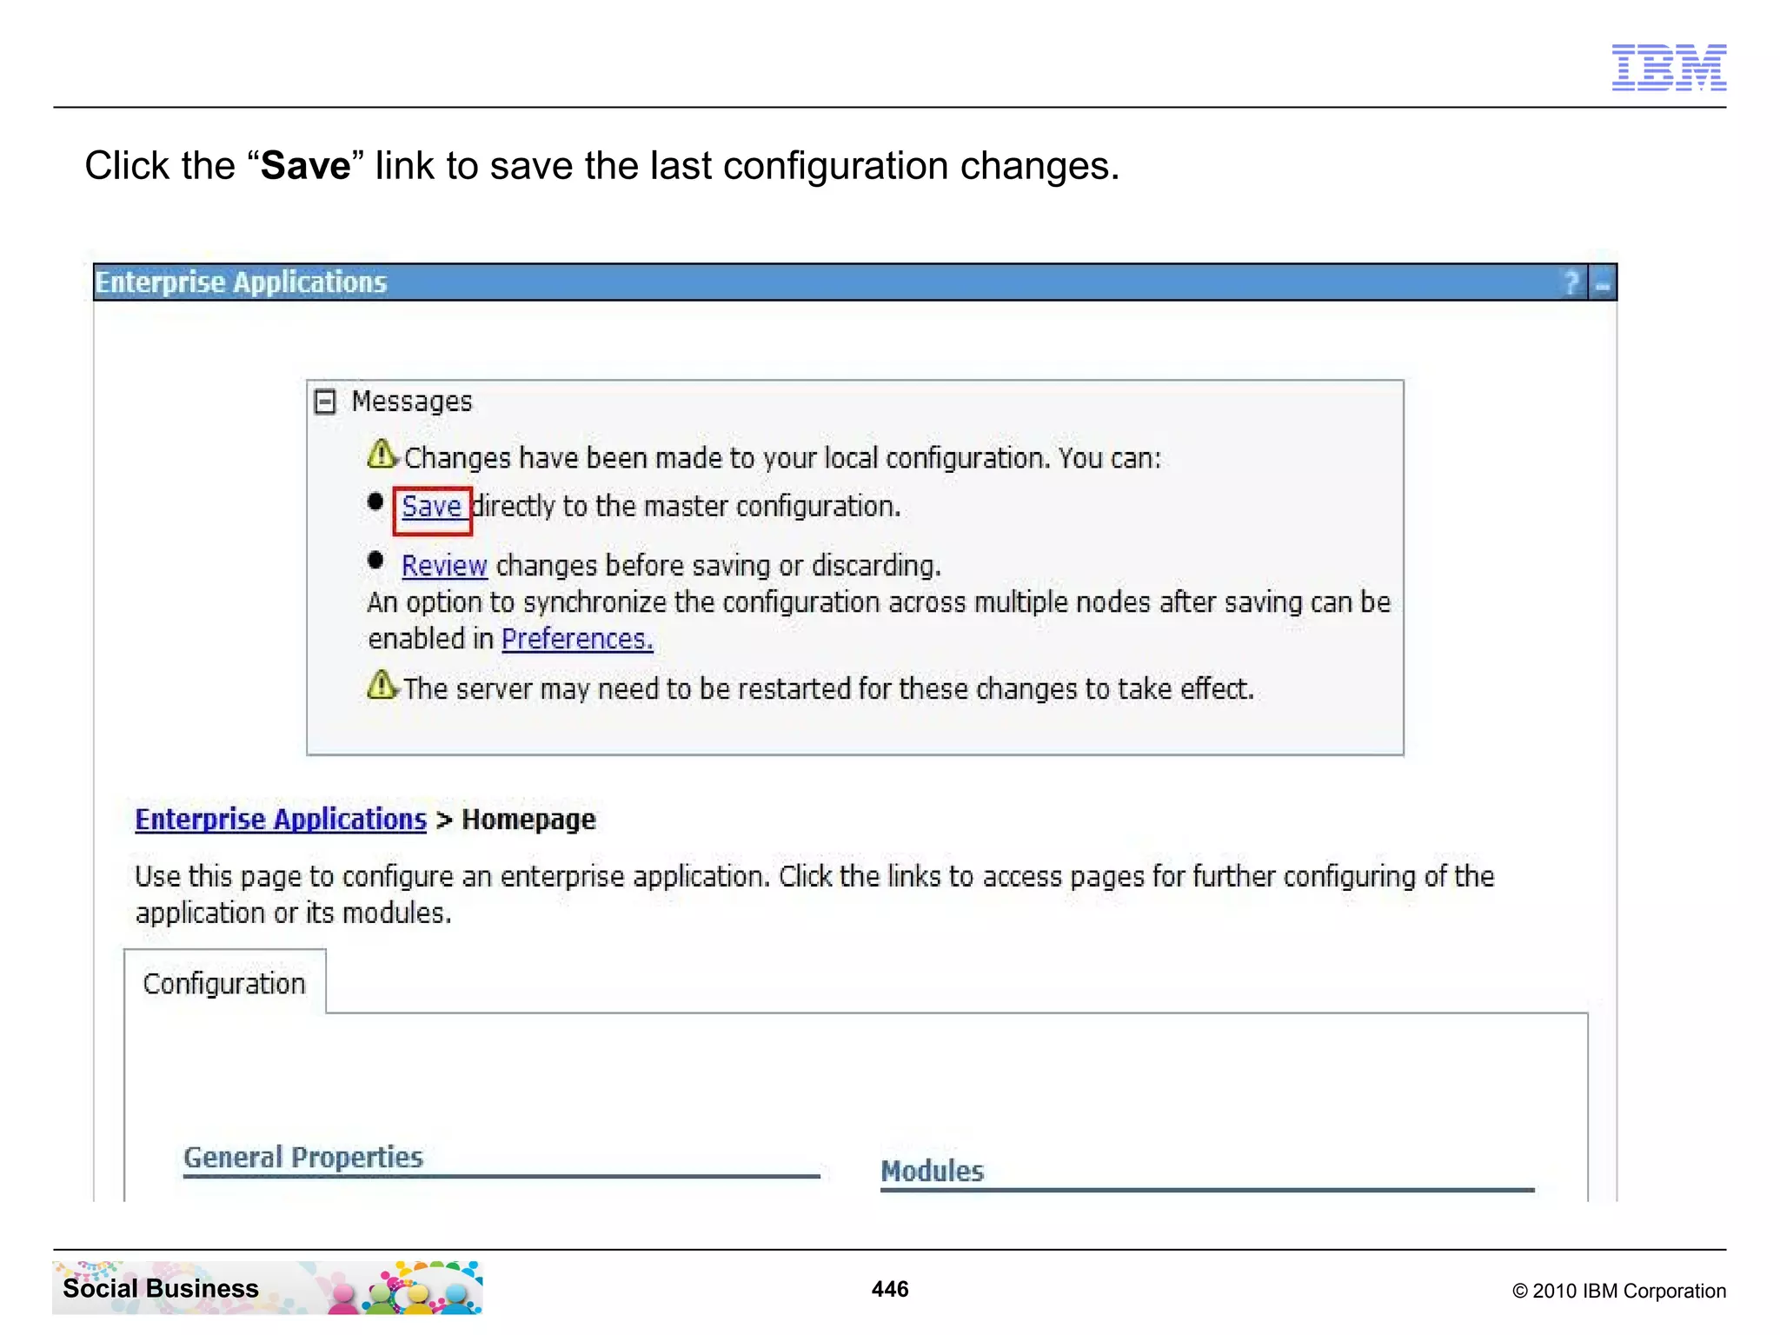Image resolution: width=1780 pixels, height=1335 pixels.
Task: Click the General Properties heading
Action: [303, 1157]
